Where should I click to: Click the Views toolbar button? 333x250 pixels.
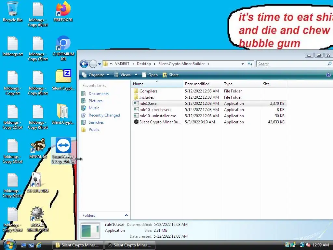(123, 75)
